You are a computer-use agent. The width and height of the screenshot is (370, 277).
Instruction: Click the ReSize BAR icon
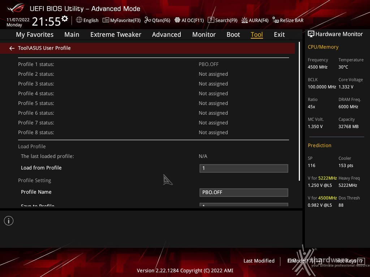click(276, 20)
